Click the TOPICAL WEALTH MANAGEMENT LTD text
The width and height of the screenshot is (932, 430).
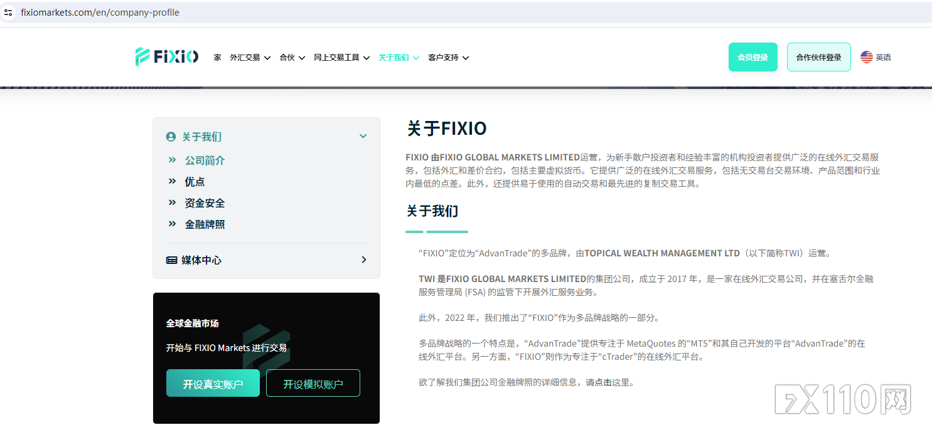pyautogui.click(x=662, y=254)
